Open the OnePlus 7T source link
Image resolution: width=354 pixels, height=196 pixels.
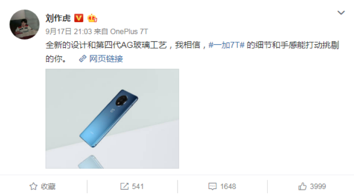[129, 32]
